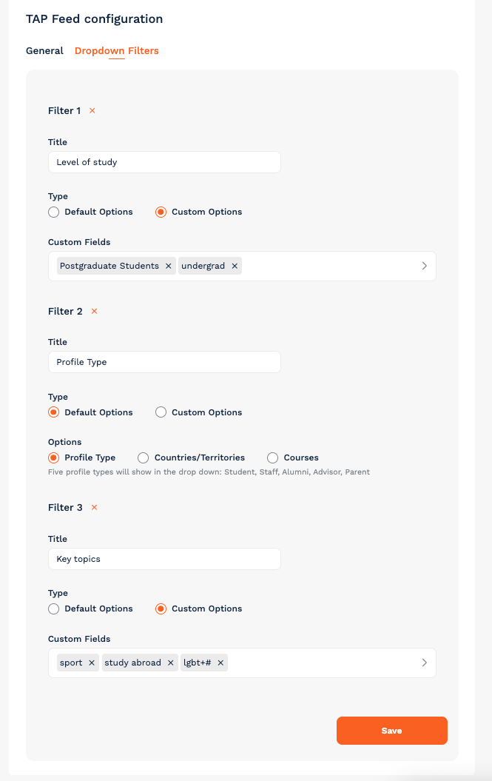The height and width of the screenshot is (781, 492).
Task: Switch to the General tab
Action: [45, 51]
